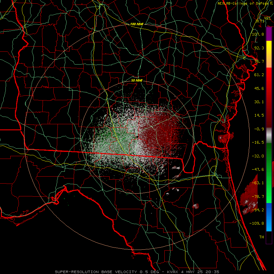Click the dark red echo patch on the east coast
The width and height of the screenshot is (274, 274).
click(226, 137)
